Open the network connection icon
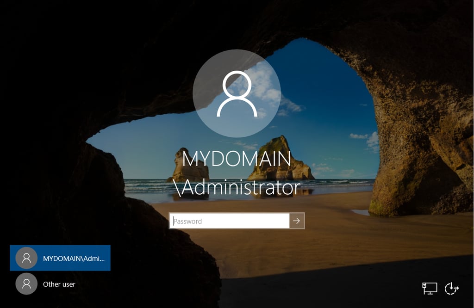474x308 pixels. 430,289
